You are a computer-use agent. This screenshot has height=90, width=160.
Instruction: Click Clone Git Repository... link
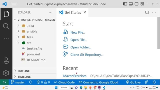pyautogui.click(x=87, y=55)
